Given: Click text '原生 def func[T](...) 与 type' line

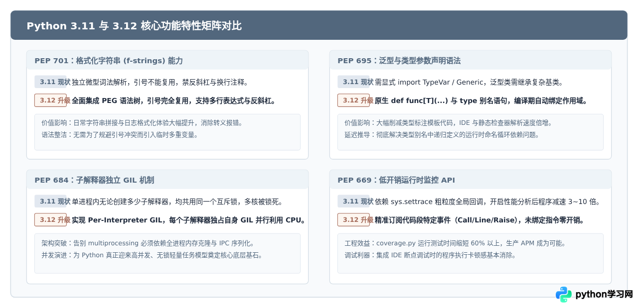Looking at the screenshot, I should [x=481, y=101].
